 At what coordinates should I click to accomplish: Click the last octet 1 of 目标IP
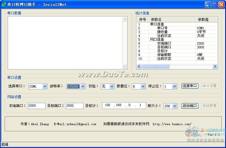(140, 105)
